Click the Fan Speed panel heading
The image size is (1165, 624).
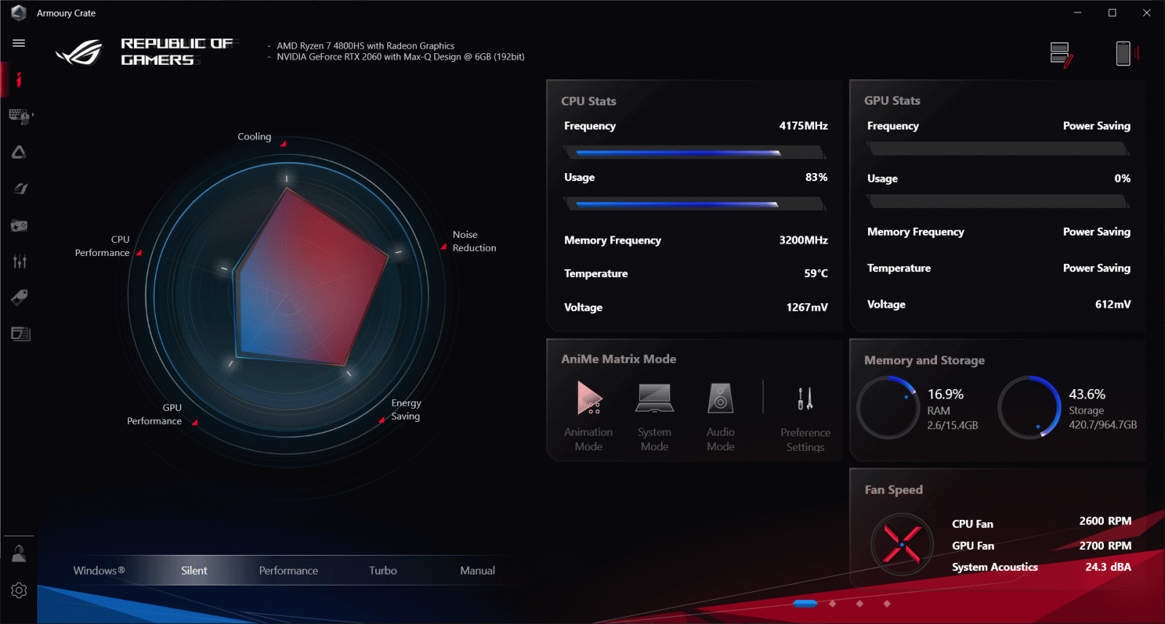click(893, 490)
